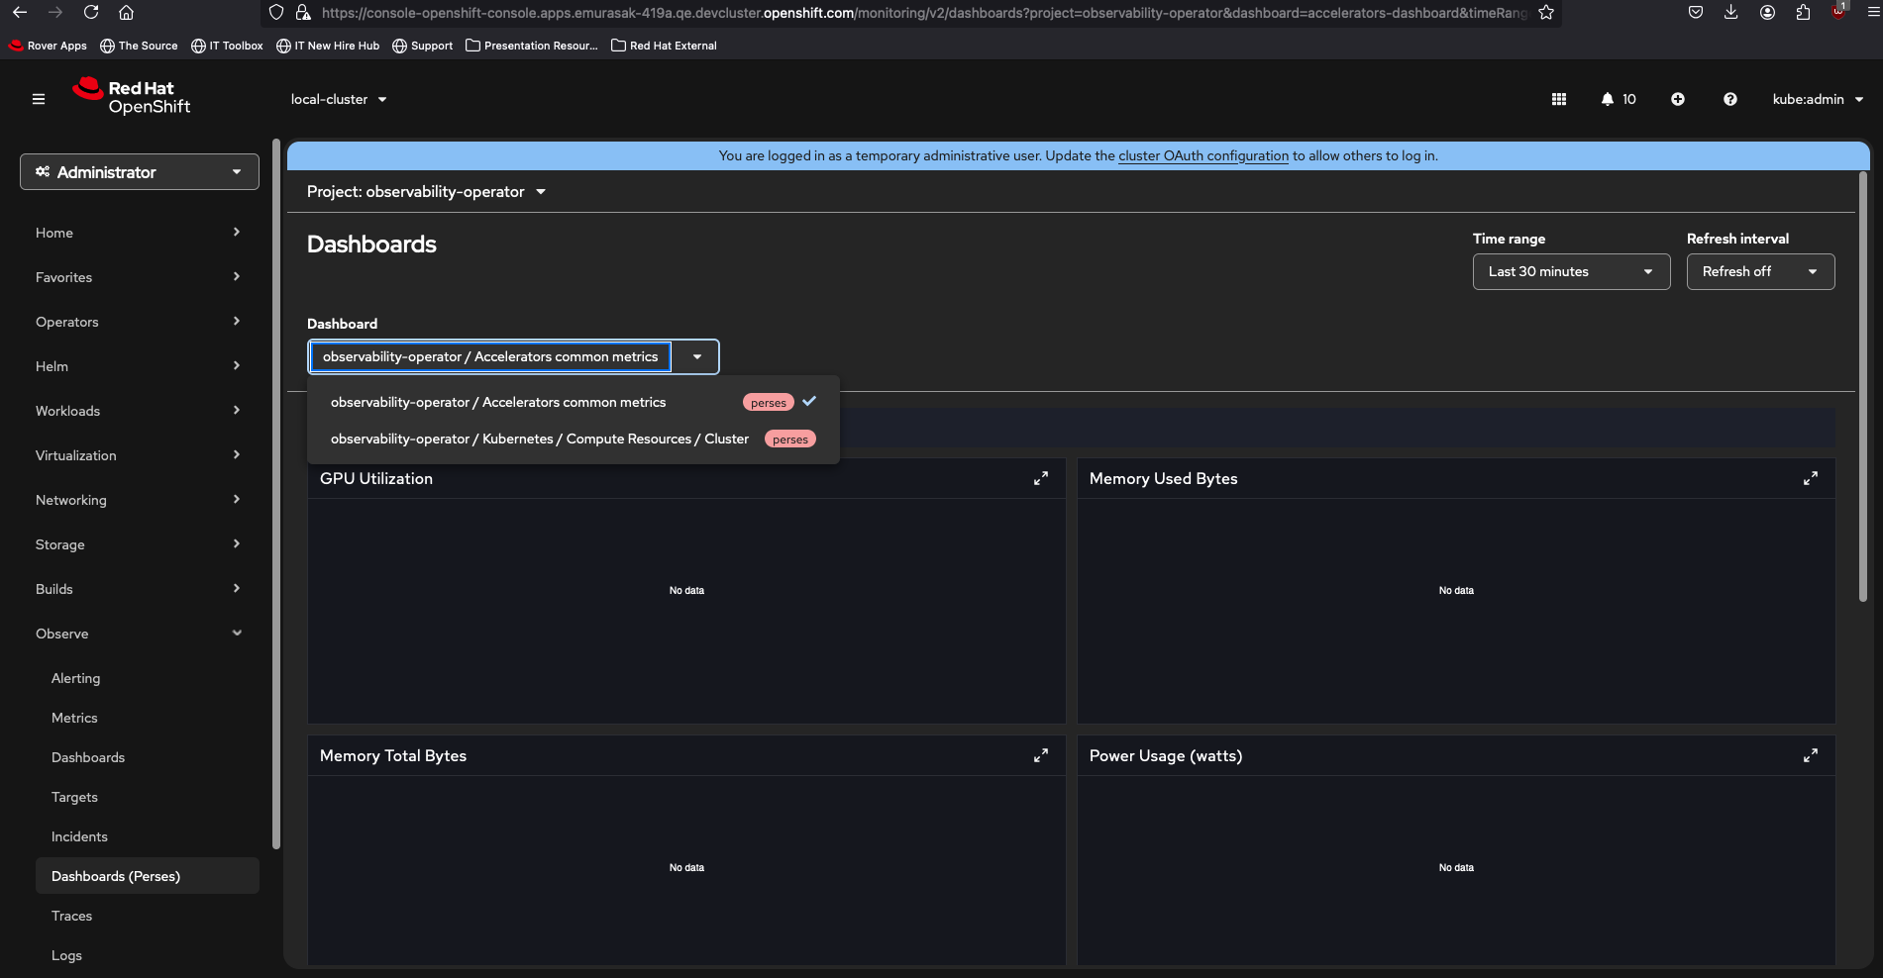Select the Accelerators common metrics dashboard option
Image resolution: width=1883 pixels, height=978 pixels.
(574, 402)
